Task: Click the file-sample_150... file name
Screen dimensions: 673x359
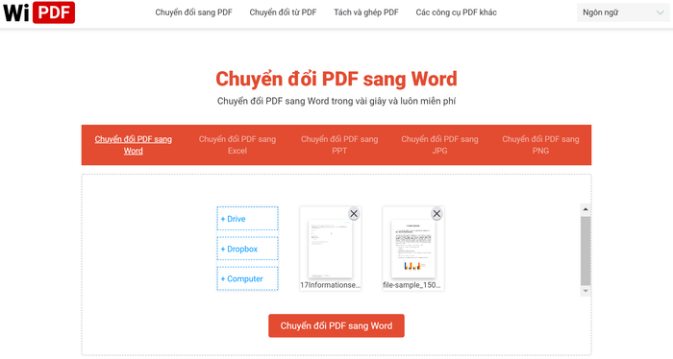Action: tap(412, 285)
